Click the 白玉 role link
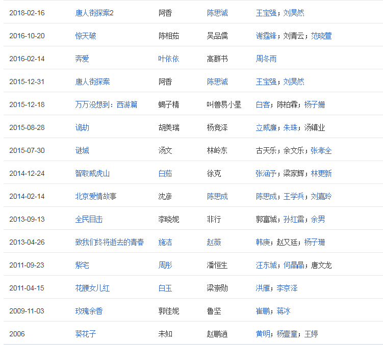The width and height of the screenshot is (383, 345). (x=165, y=288)
